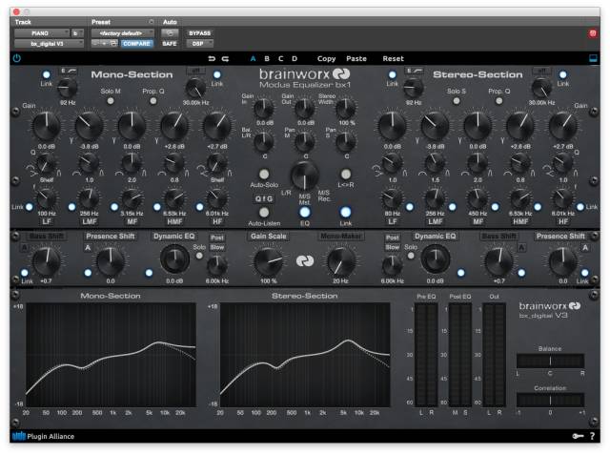Select settings bank D
610x455 pixels.
coord(295,59)
